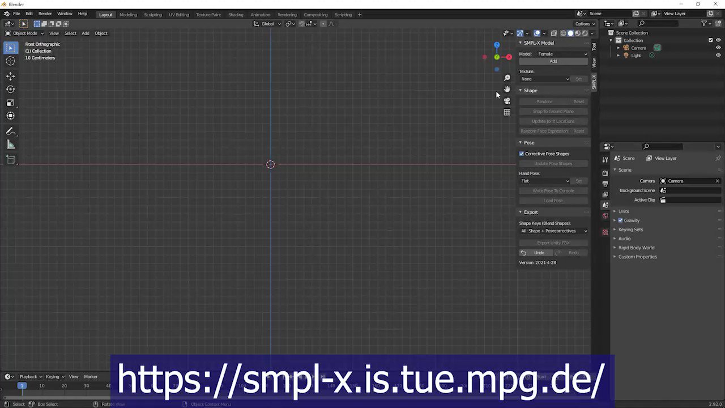Click the Add button for SMPL-X model

[x=553, y=61]
